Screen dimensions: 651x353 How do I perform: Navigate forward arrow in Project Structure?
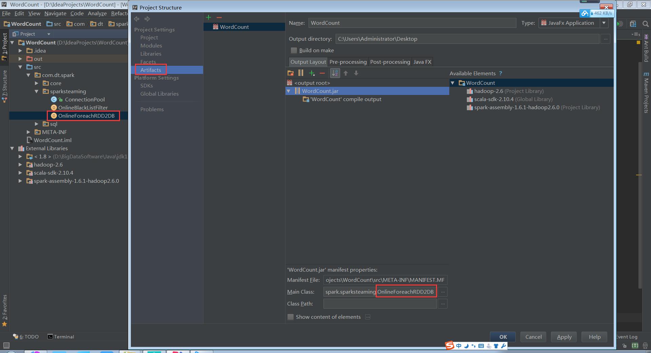click(147, 19)
